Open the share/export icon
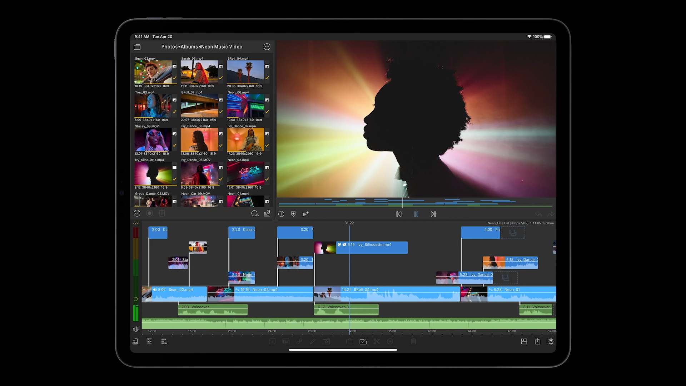This screenshot has width=686, height=386. point(537,342)
